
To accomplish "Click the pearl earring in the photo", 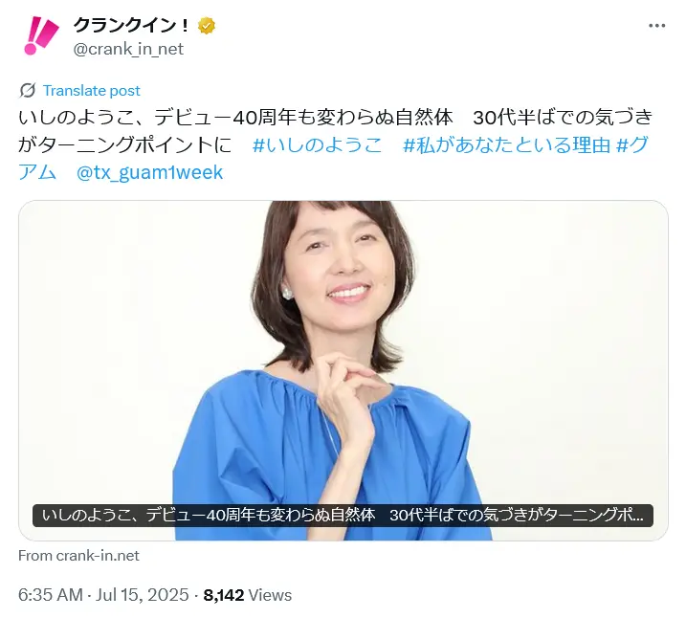I will tap(287, 293).
